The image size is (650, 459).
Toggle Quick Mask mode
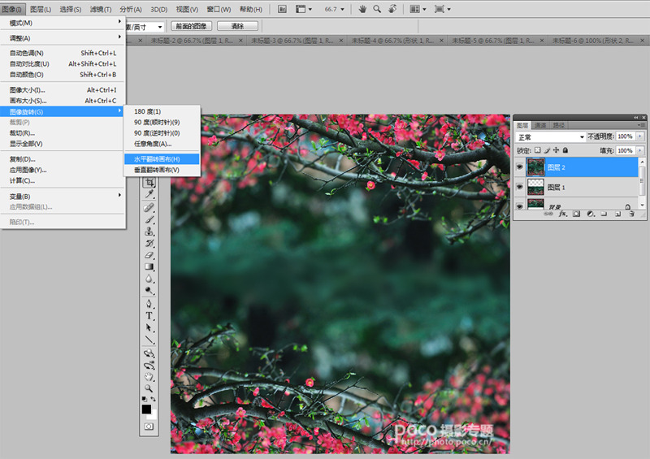tap(149, 427)
